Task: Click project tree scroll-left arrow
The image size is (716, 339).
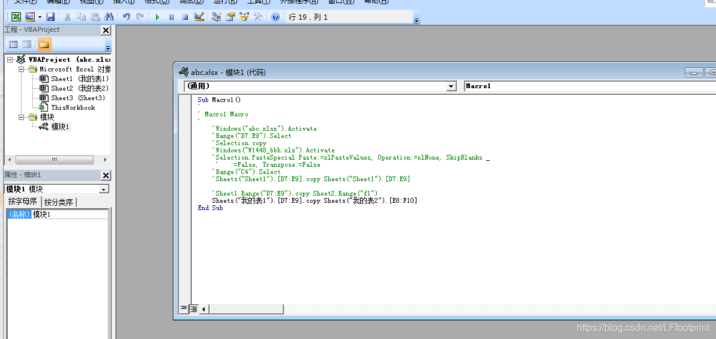Action: (x=9, y=160)
